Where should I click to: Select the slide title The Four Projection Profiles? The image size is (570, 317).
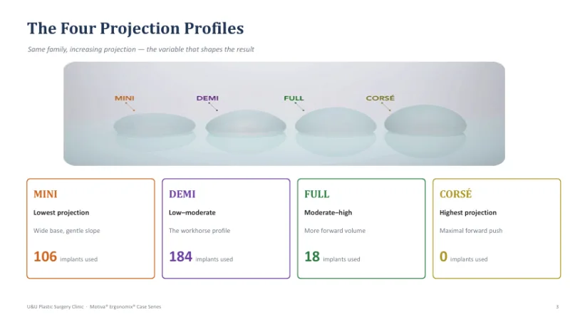[x=135, y=28]
